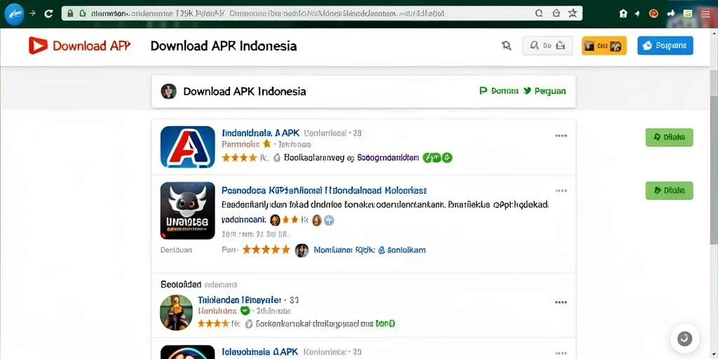Click the orange circular extension icon

[653, 13]
